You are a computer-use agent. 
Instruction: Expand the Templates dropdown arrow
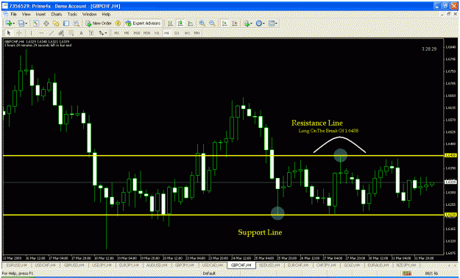pos(276,24)
